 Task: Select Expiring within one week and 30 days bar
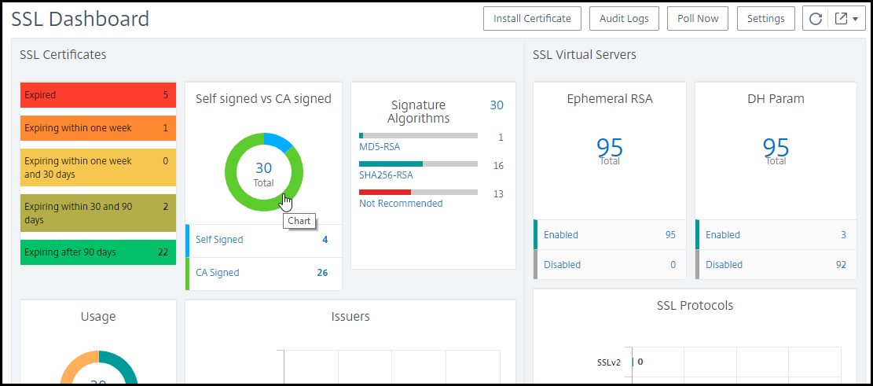(98, 167)
